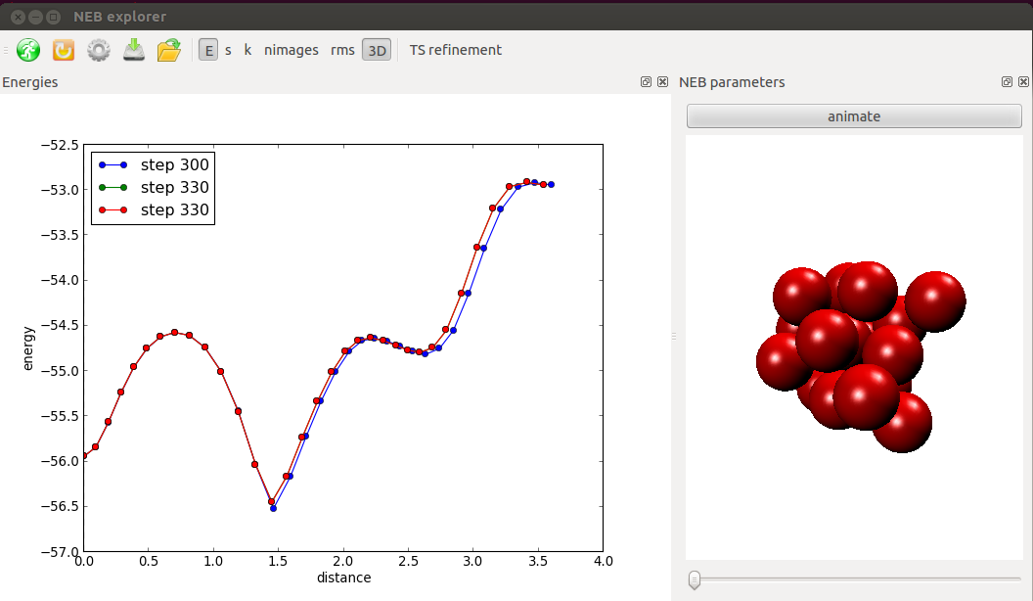Close the Energies dock panel
Viewport: 1033px width, 601px height.
click(x=662, y=82)
